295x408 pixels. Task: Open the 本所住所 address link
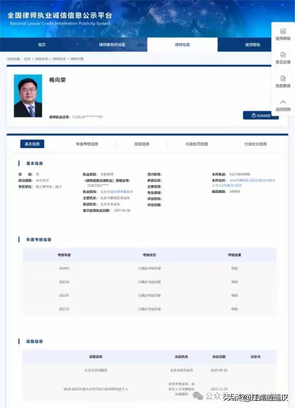pyautogui.click(x=243, y=183)
